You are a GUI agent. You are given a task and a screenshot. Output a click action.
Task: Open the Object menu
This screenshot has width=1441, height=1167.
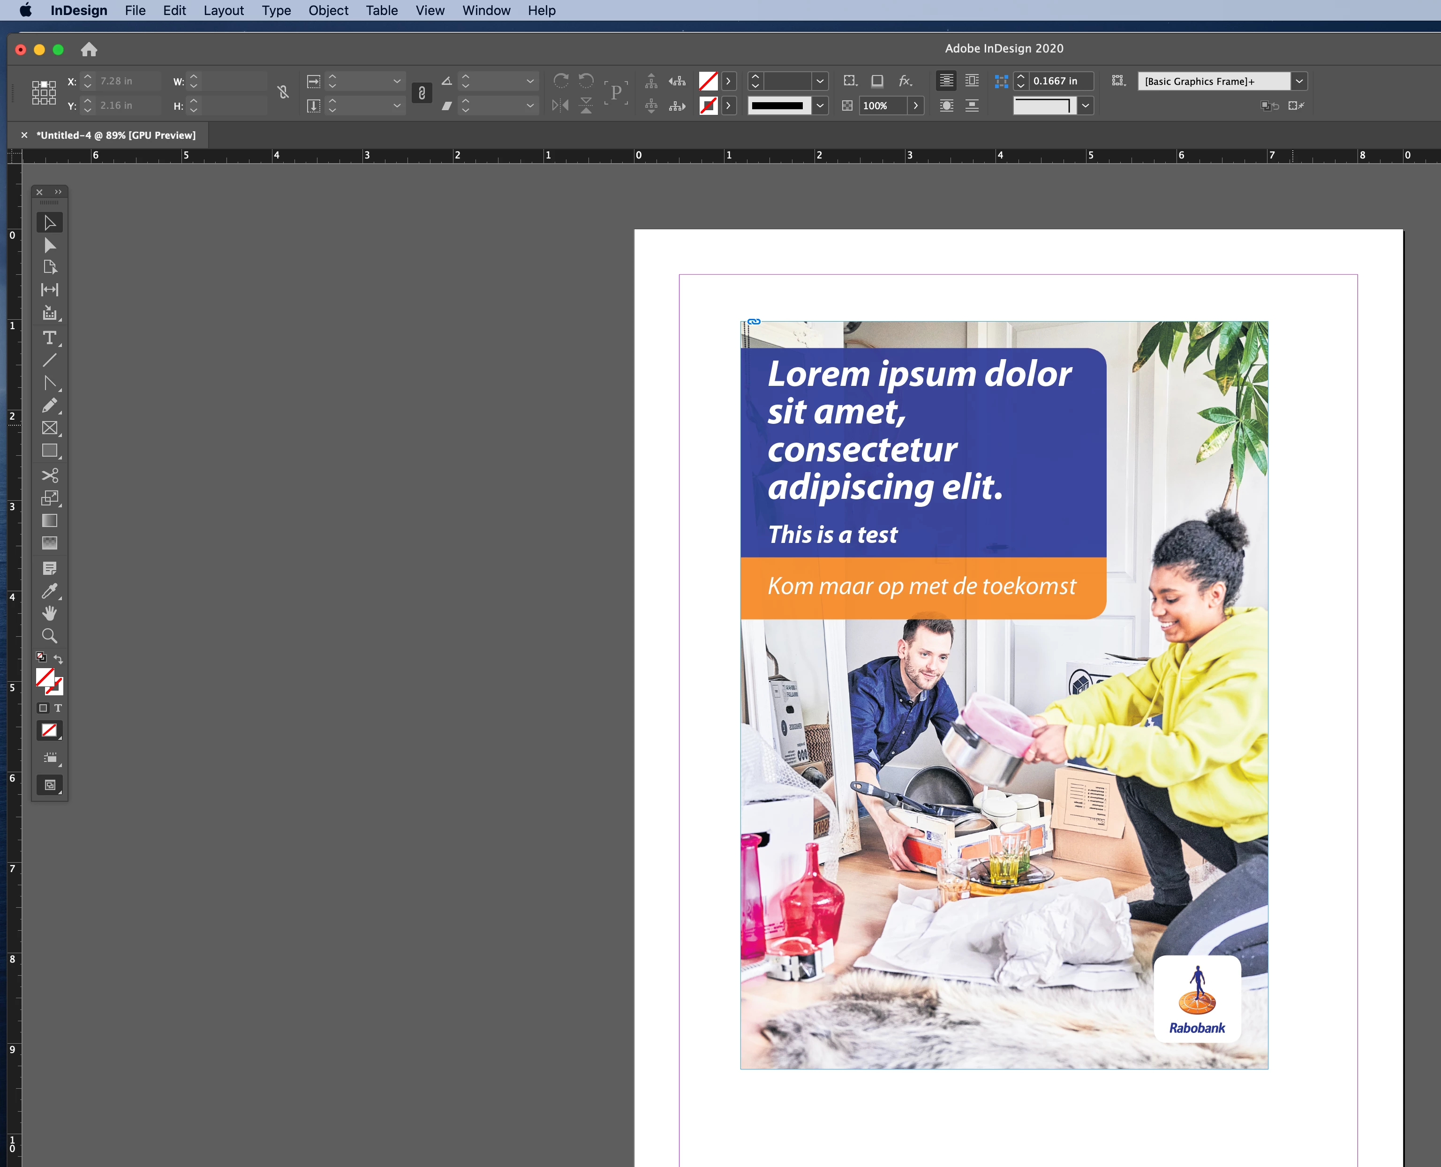[x=328, y=10]
